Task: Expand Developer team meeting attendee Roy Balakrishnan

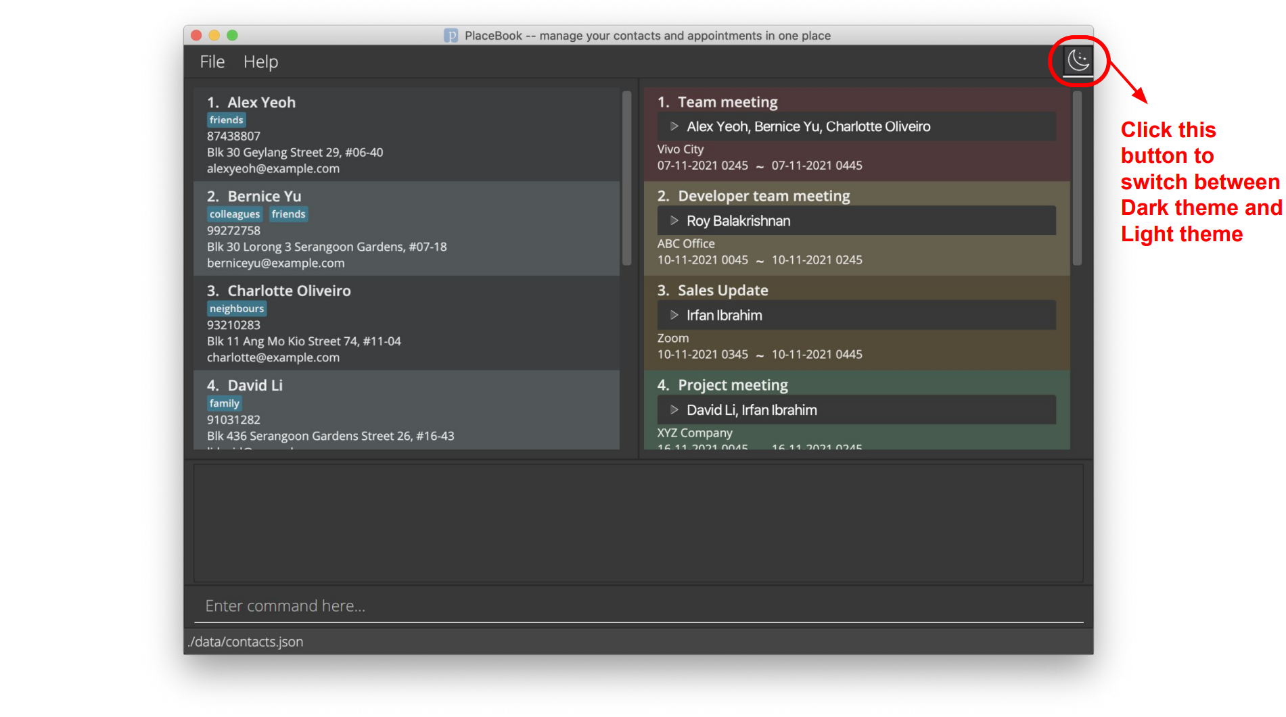Action: 674,221
